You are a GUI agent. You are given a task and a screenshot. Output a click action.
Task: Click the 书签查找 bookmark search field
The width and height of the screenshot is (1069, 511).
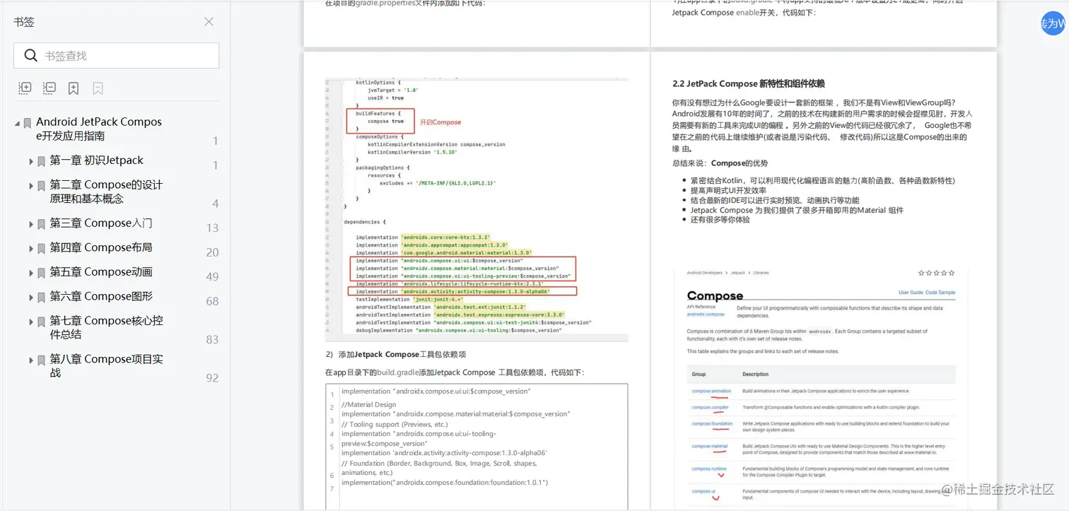point(116,56)
